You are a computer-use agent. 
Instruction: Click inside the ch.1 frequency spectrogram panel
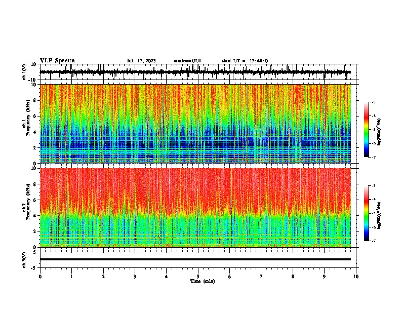coord(199,124)
